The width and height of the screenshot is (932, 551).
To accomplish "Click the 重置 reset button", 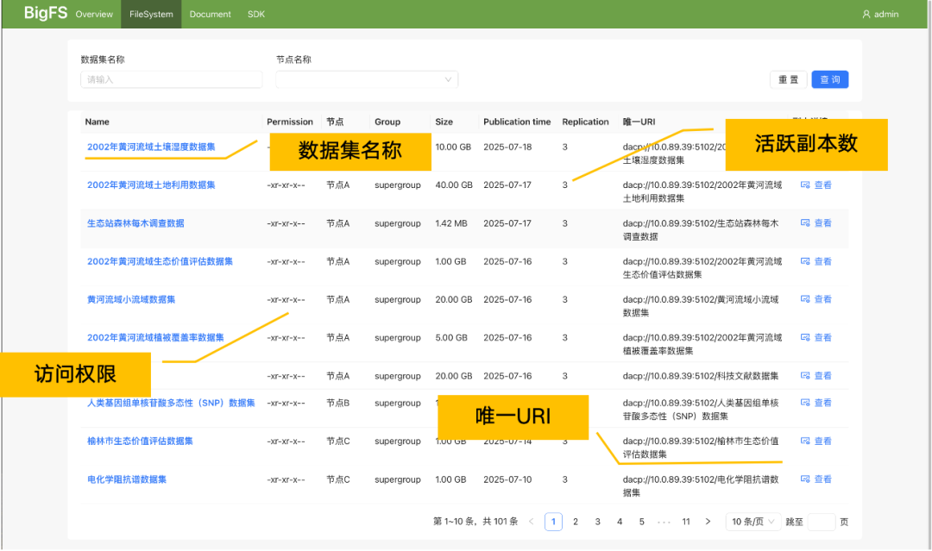I will 788,79.
